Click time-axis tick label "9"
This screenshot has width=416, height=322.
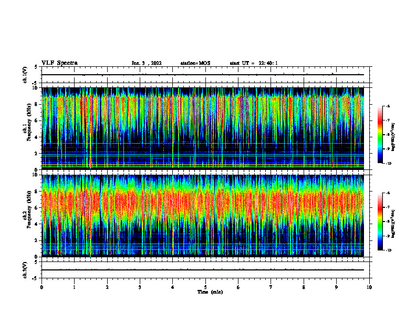[336, 287]
